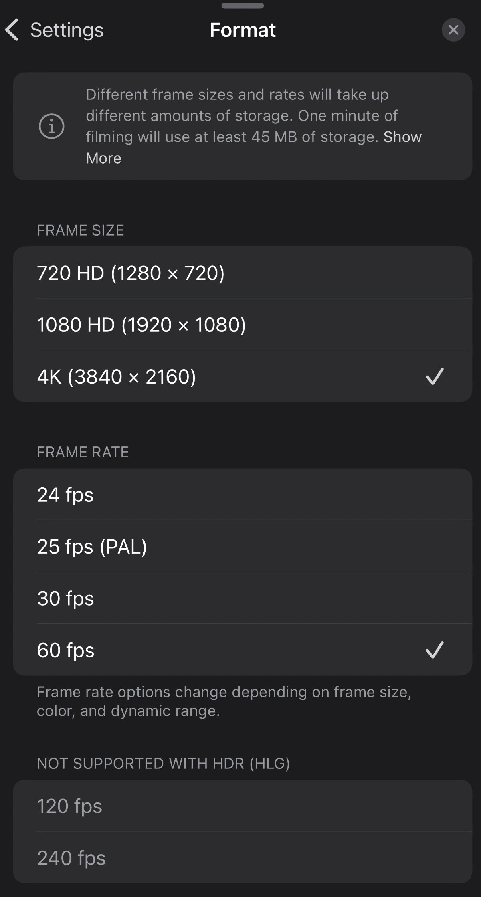
Task: Tap the FRAME SIZE section header
Action: 81,230
